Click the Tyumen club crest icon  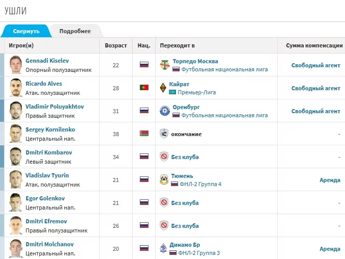pyautogui.click(x=164, y=179)
